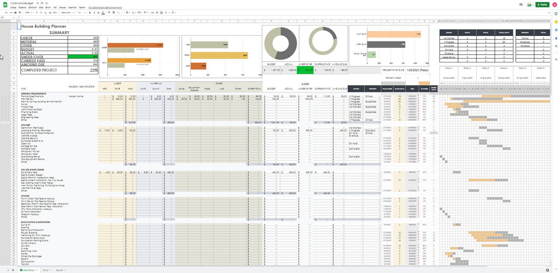Viewport: 560px width, 273px height.
Task: Add a new sheet with plus icon
Action: [x=8, y=270]
